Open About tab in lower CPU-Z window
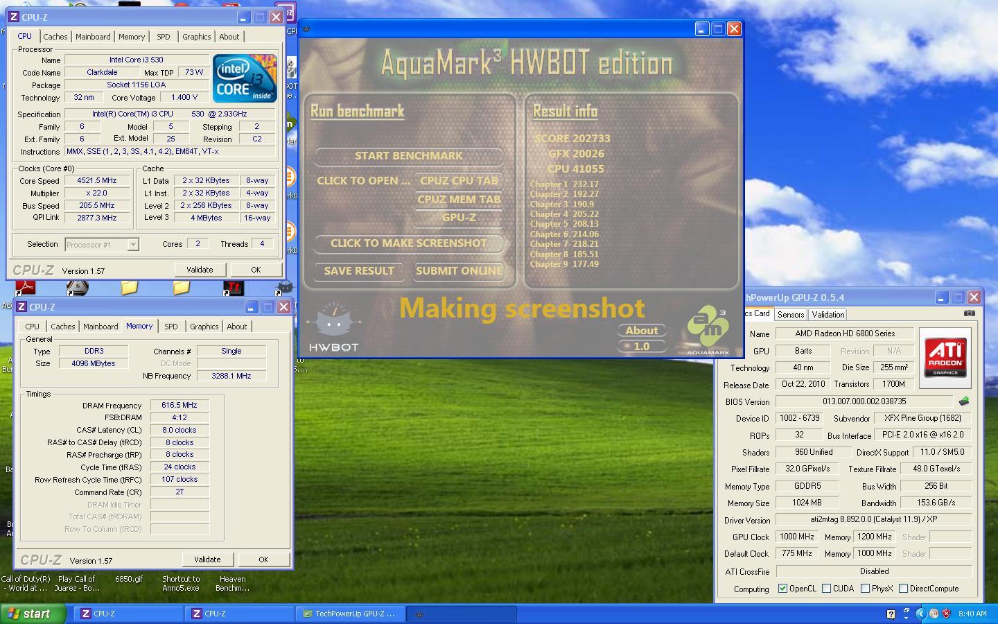This screenshot has height=624, width=998. click(236, 327)
